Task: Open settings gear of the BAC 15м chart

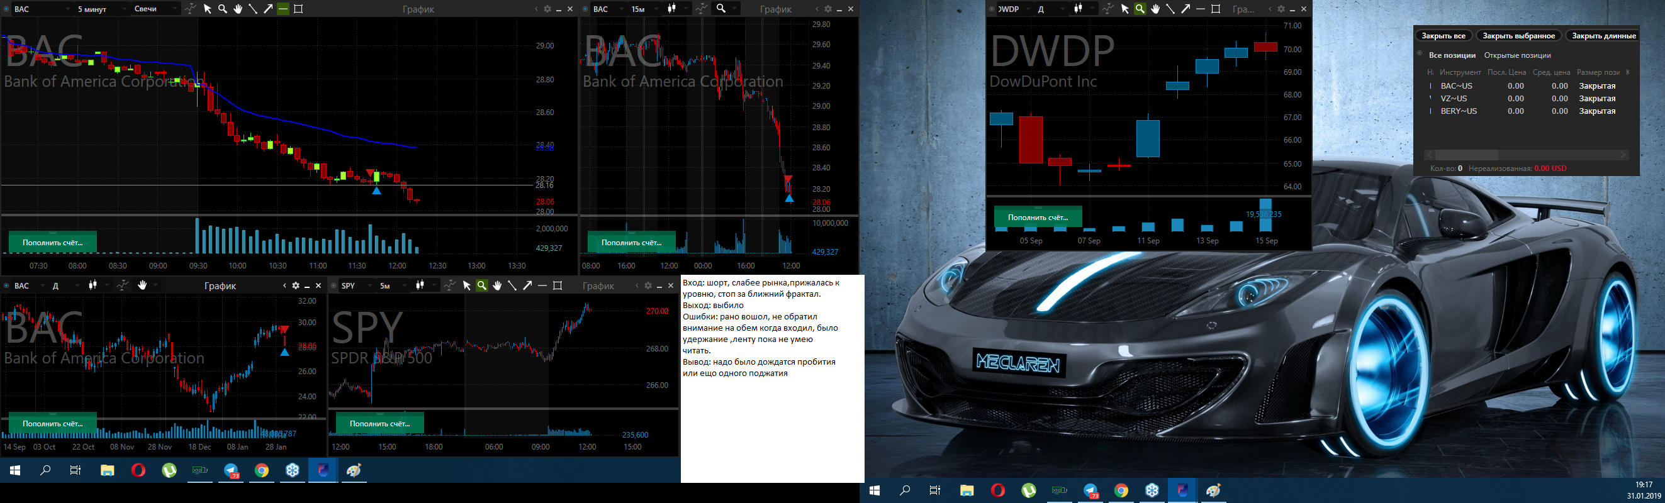Action: click(828, 9)
